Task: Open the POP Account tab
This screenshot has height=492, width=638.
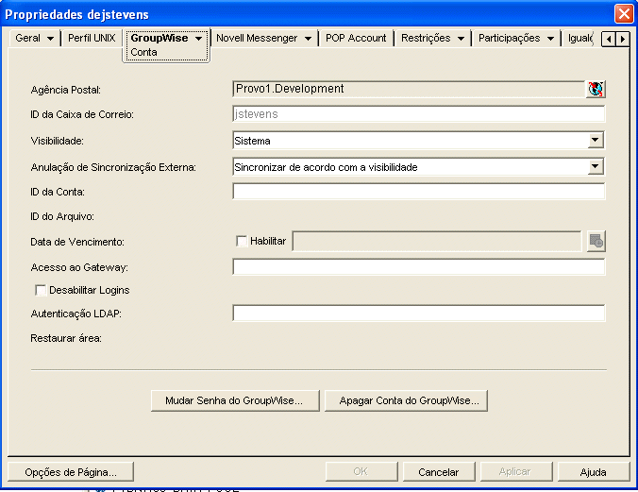Action: [x=356, y=38]
